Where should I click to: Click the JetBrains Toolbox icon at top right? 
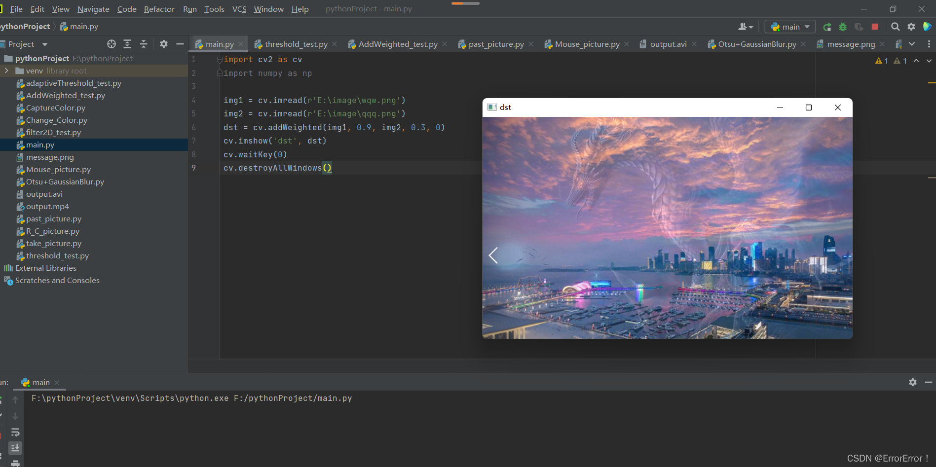(x=928, y=27)
